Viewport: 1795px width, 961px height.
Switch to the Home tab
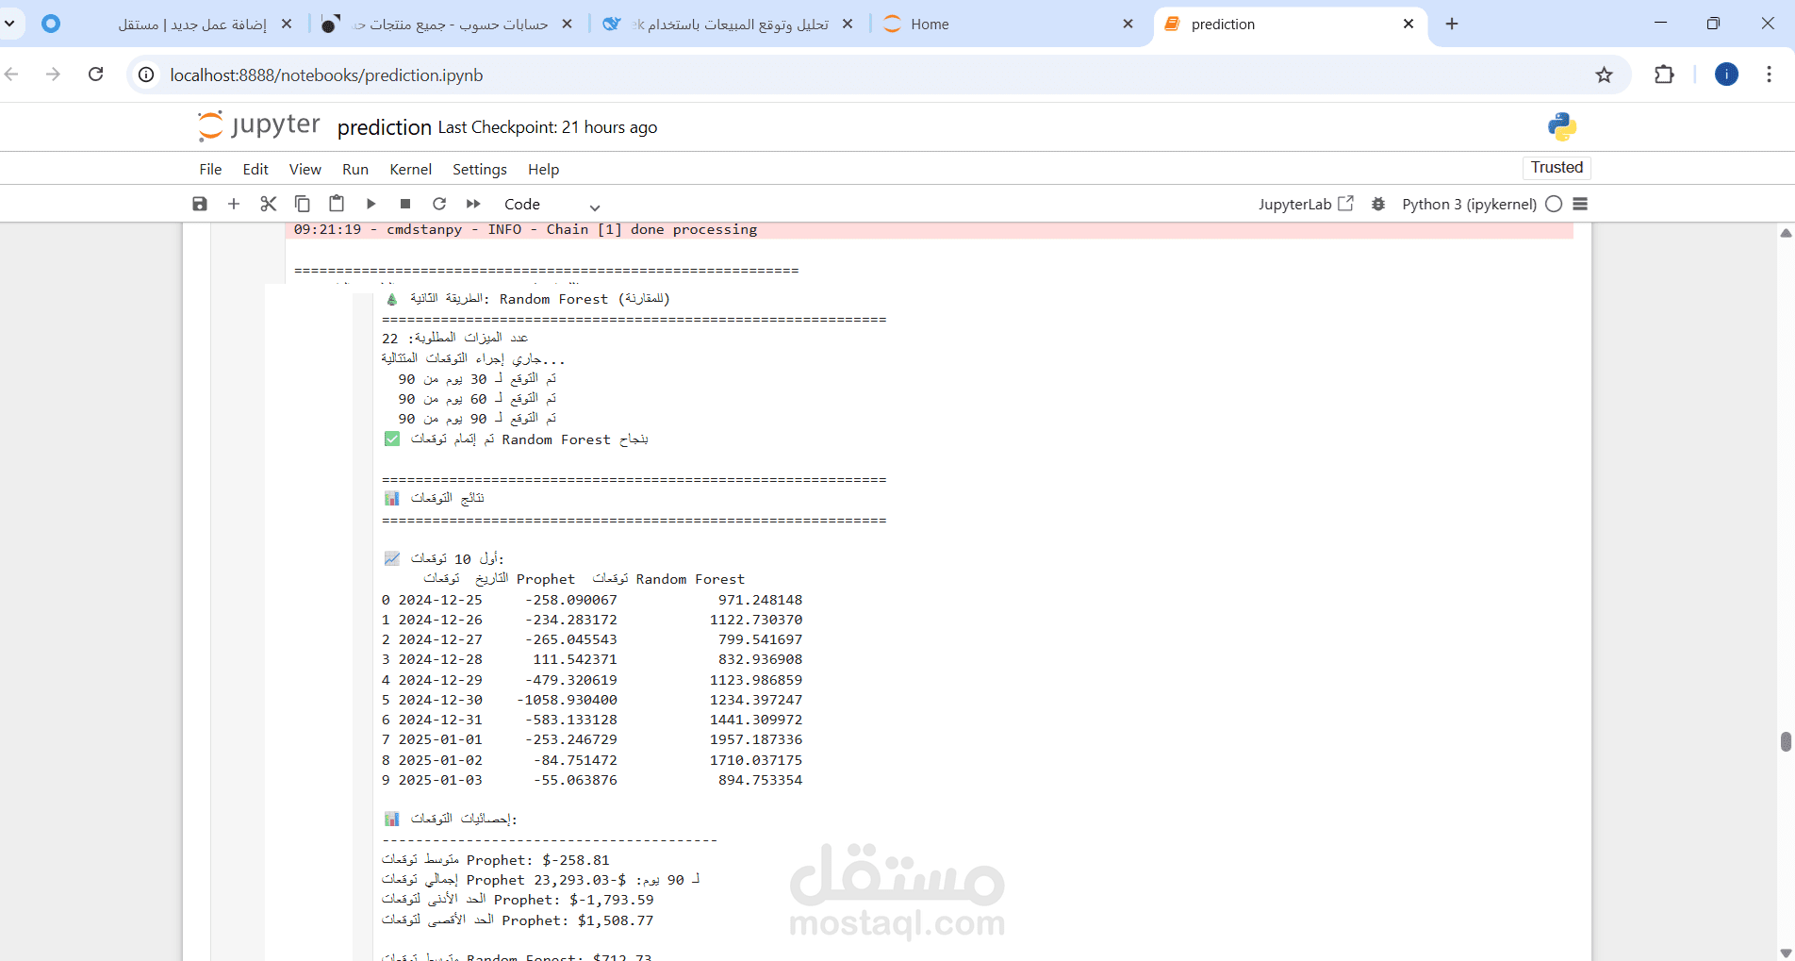tap(1009, 25)
